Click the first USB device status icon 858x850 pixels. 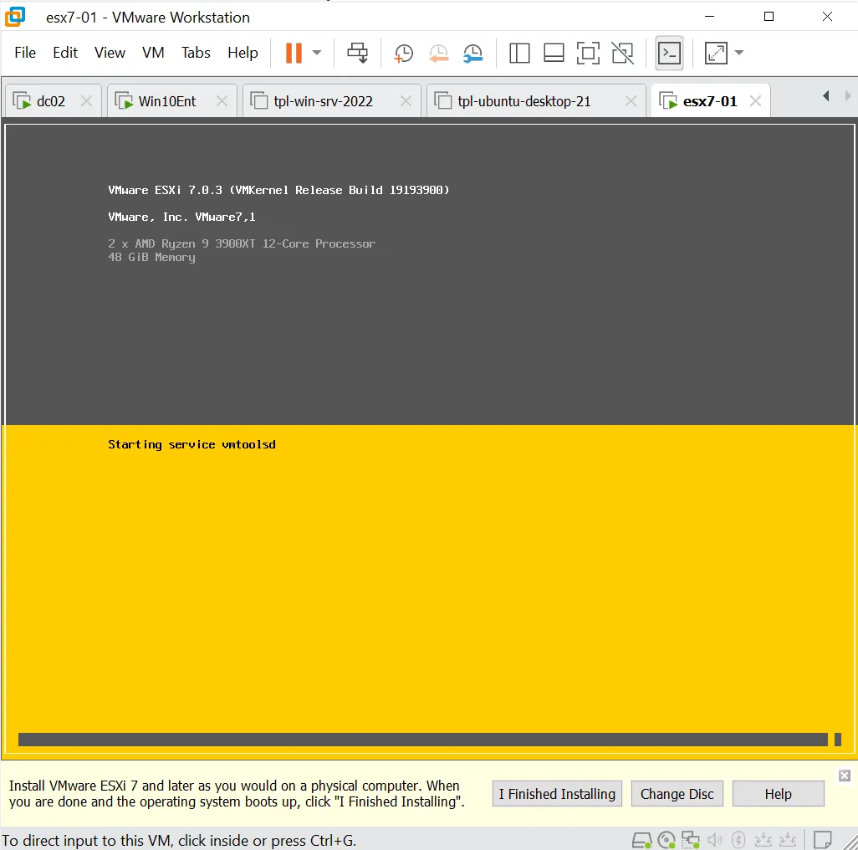pos(764,840)
